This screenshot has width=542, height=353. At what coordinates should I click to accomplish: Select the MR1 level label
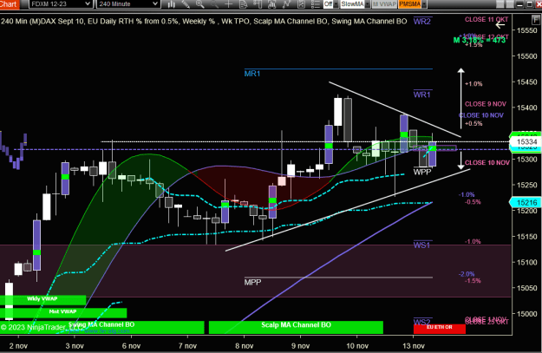point(252,74)
